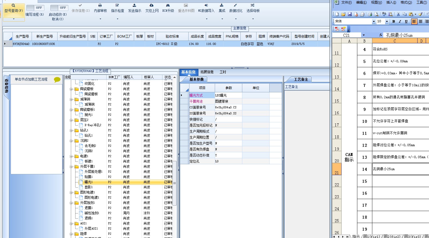Click Excel's Paste clipboard icon
Image resolution: width=429 pixels, height=238 pixels.
411,14
